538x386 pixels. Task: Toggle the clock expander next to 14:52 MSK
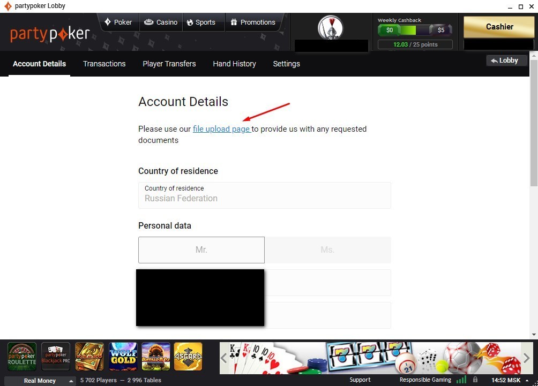[x=527, y=380]
